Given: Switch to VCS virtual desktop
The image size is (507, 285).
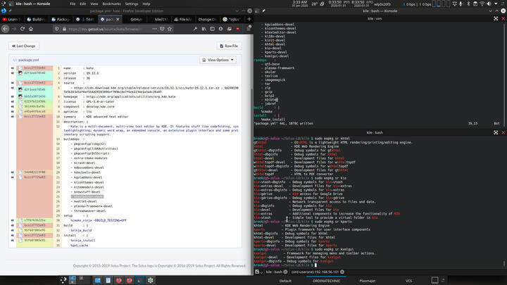Looking at the screenshot, I should pyautogui.click(x=408, y=281).
